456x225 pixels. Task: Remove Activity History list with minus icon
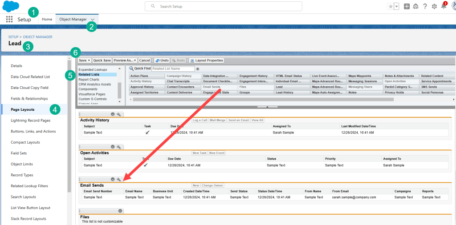tap(113, 114)
